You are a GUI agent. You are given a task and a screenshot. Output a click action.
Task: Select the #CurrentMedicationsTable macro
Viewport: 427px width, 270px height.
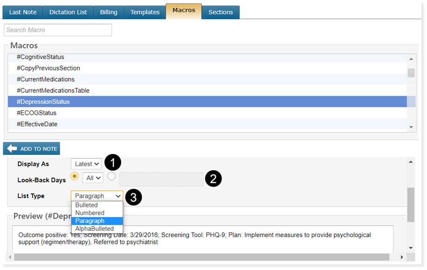[53, 90]
